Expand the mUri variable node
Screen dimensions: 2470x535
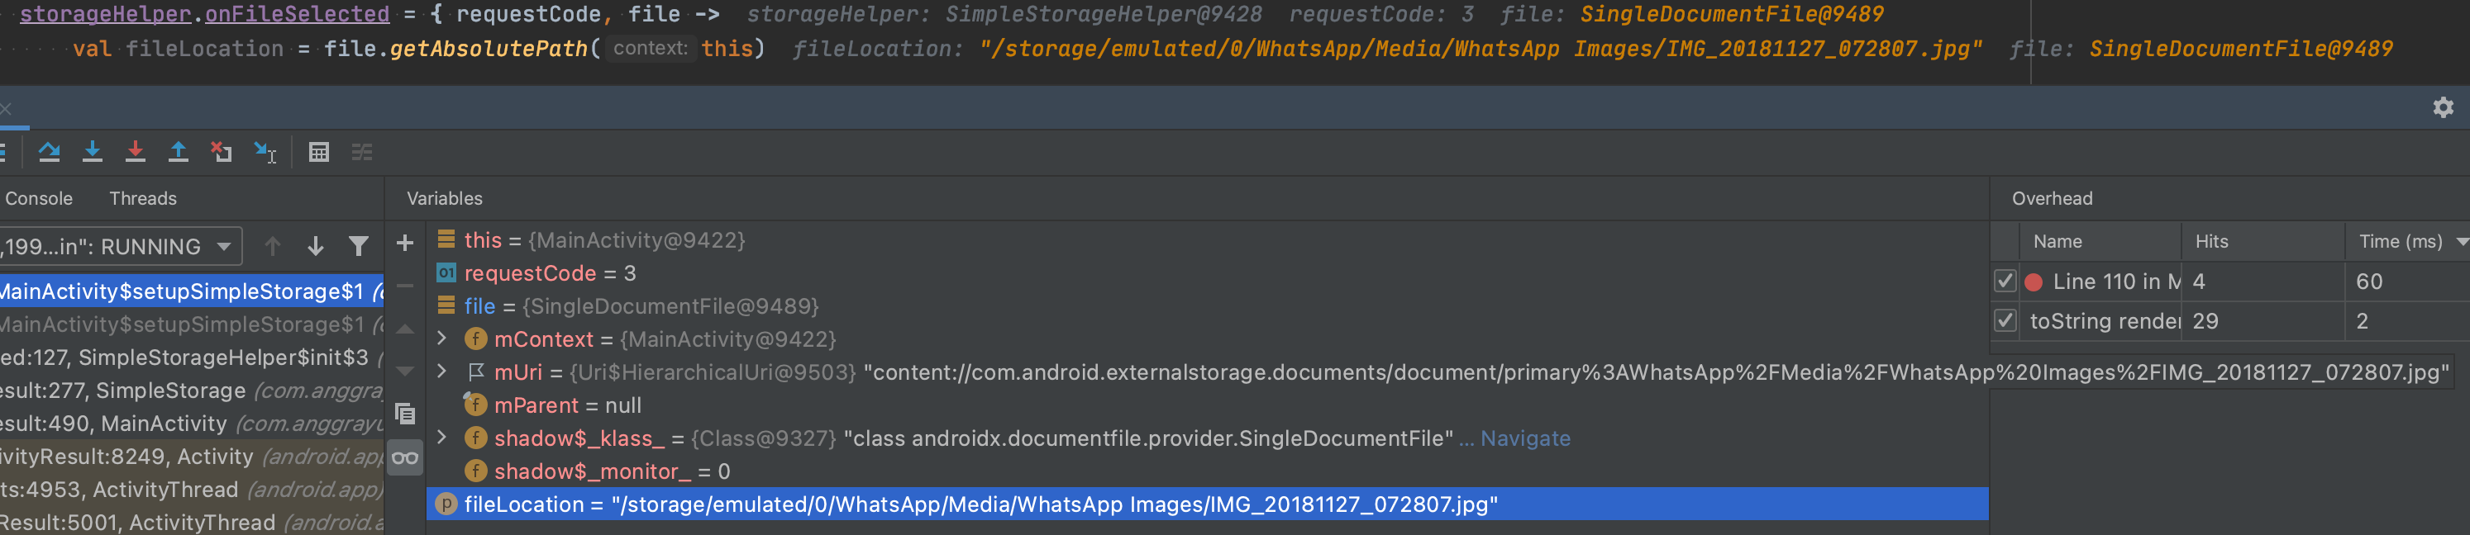[442, 372]
